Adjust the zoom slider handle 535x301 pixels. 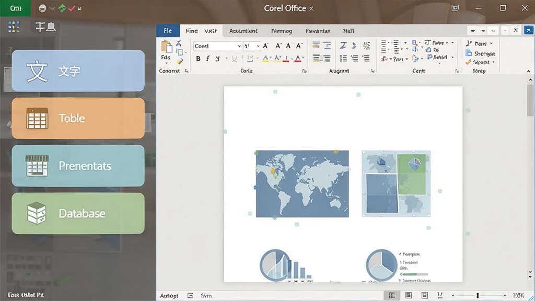pos(478,295)
